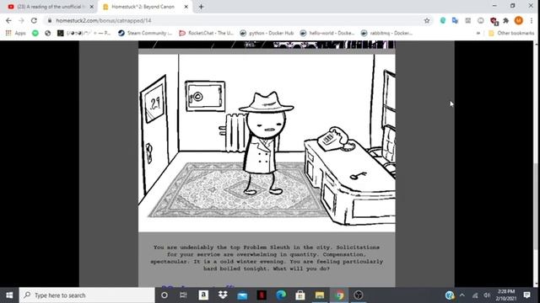The width and height of the screenshot is (540, 303).
Task: Open Chrome three-dot menu
Action: point(532,20)
